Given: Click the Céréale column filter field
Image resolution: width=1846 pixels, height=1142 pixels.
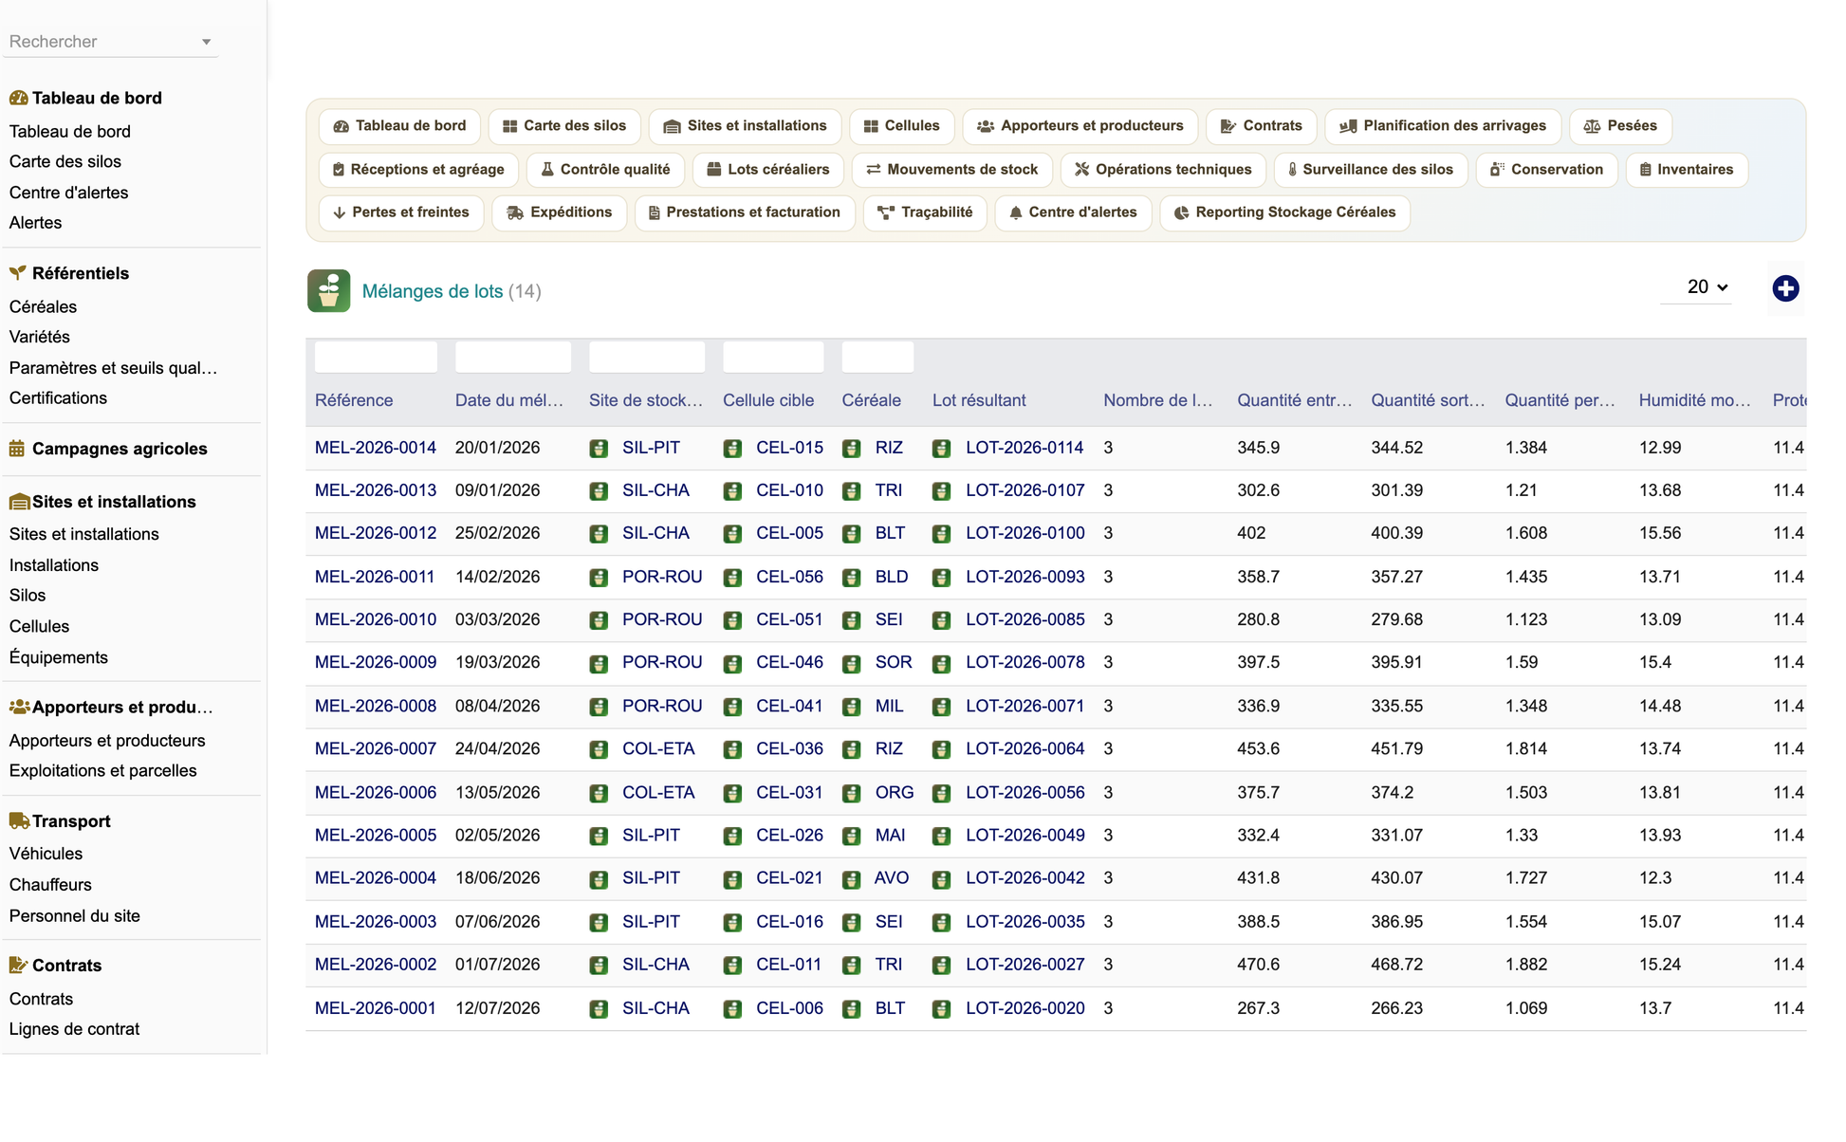Looking at the screenshot, I should point(877,357).
